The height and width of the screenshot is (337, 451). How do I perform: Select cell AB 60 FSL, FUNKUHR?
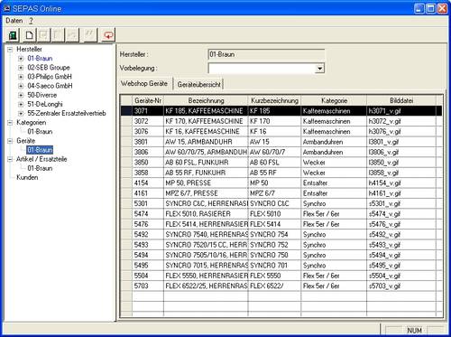tap(206, 163)
